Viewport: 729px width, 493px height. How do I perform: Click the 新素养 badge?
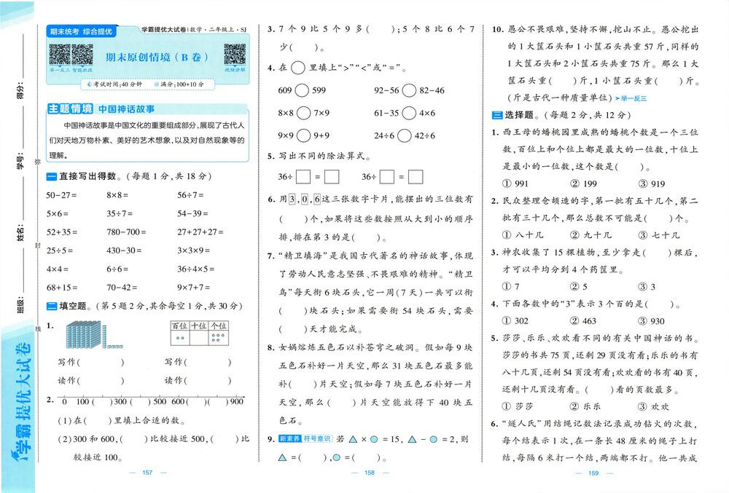[289, 439]
